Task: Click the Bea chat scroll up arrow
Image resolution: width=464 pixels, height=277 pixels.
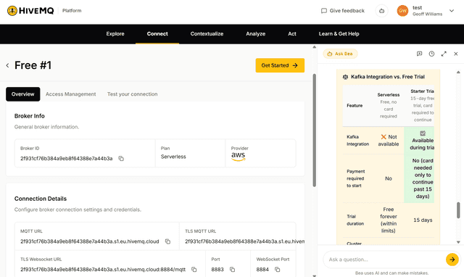Action: point(458,72)
